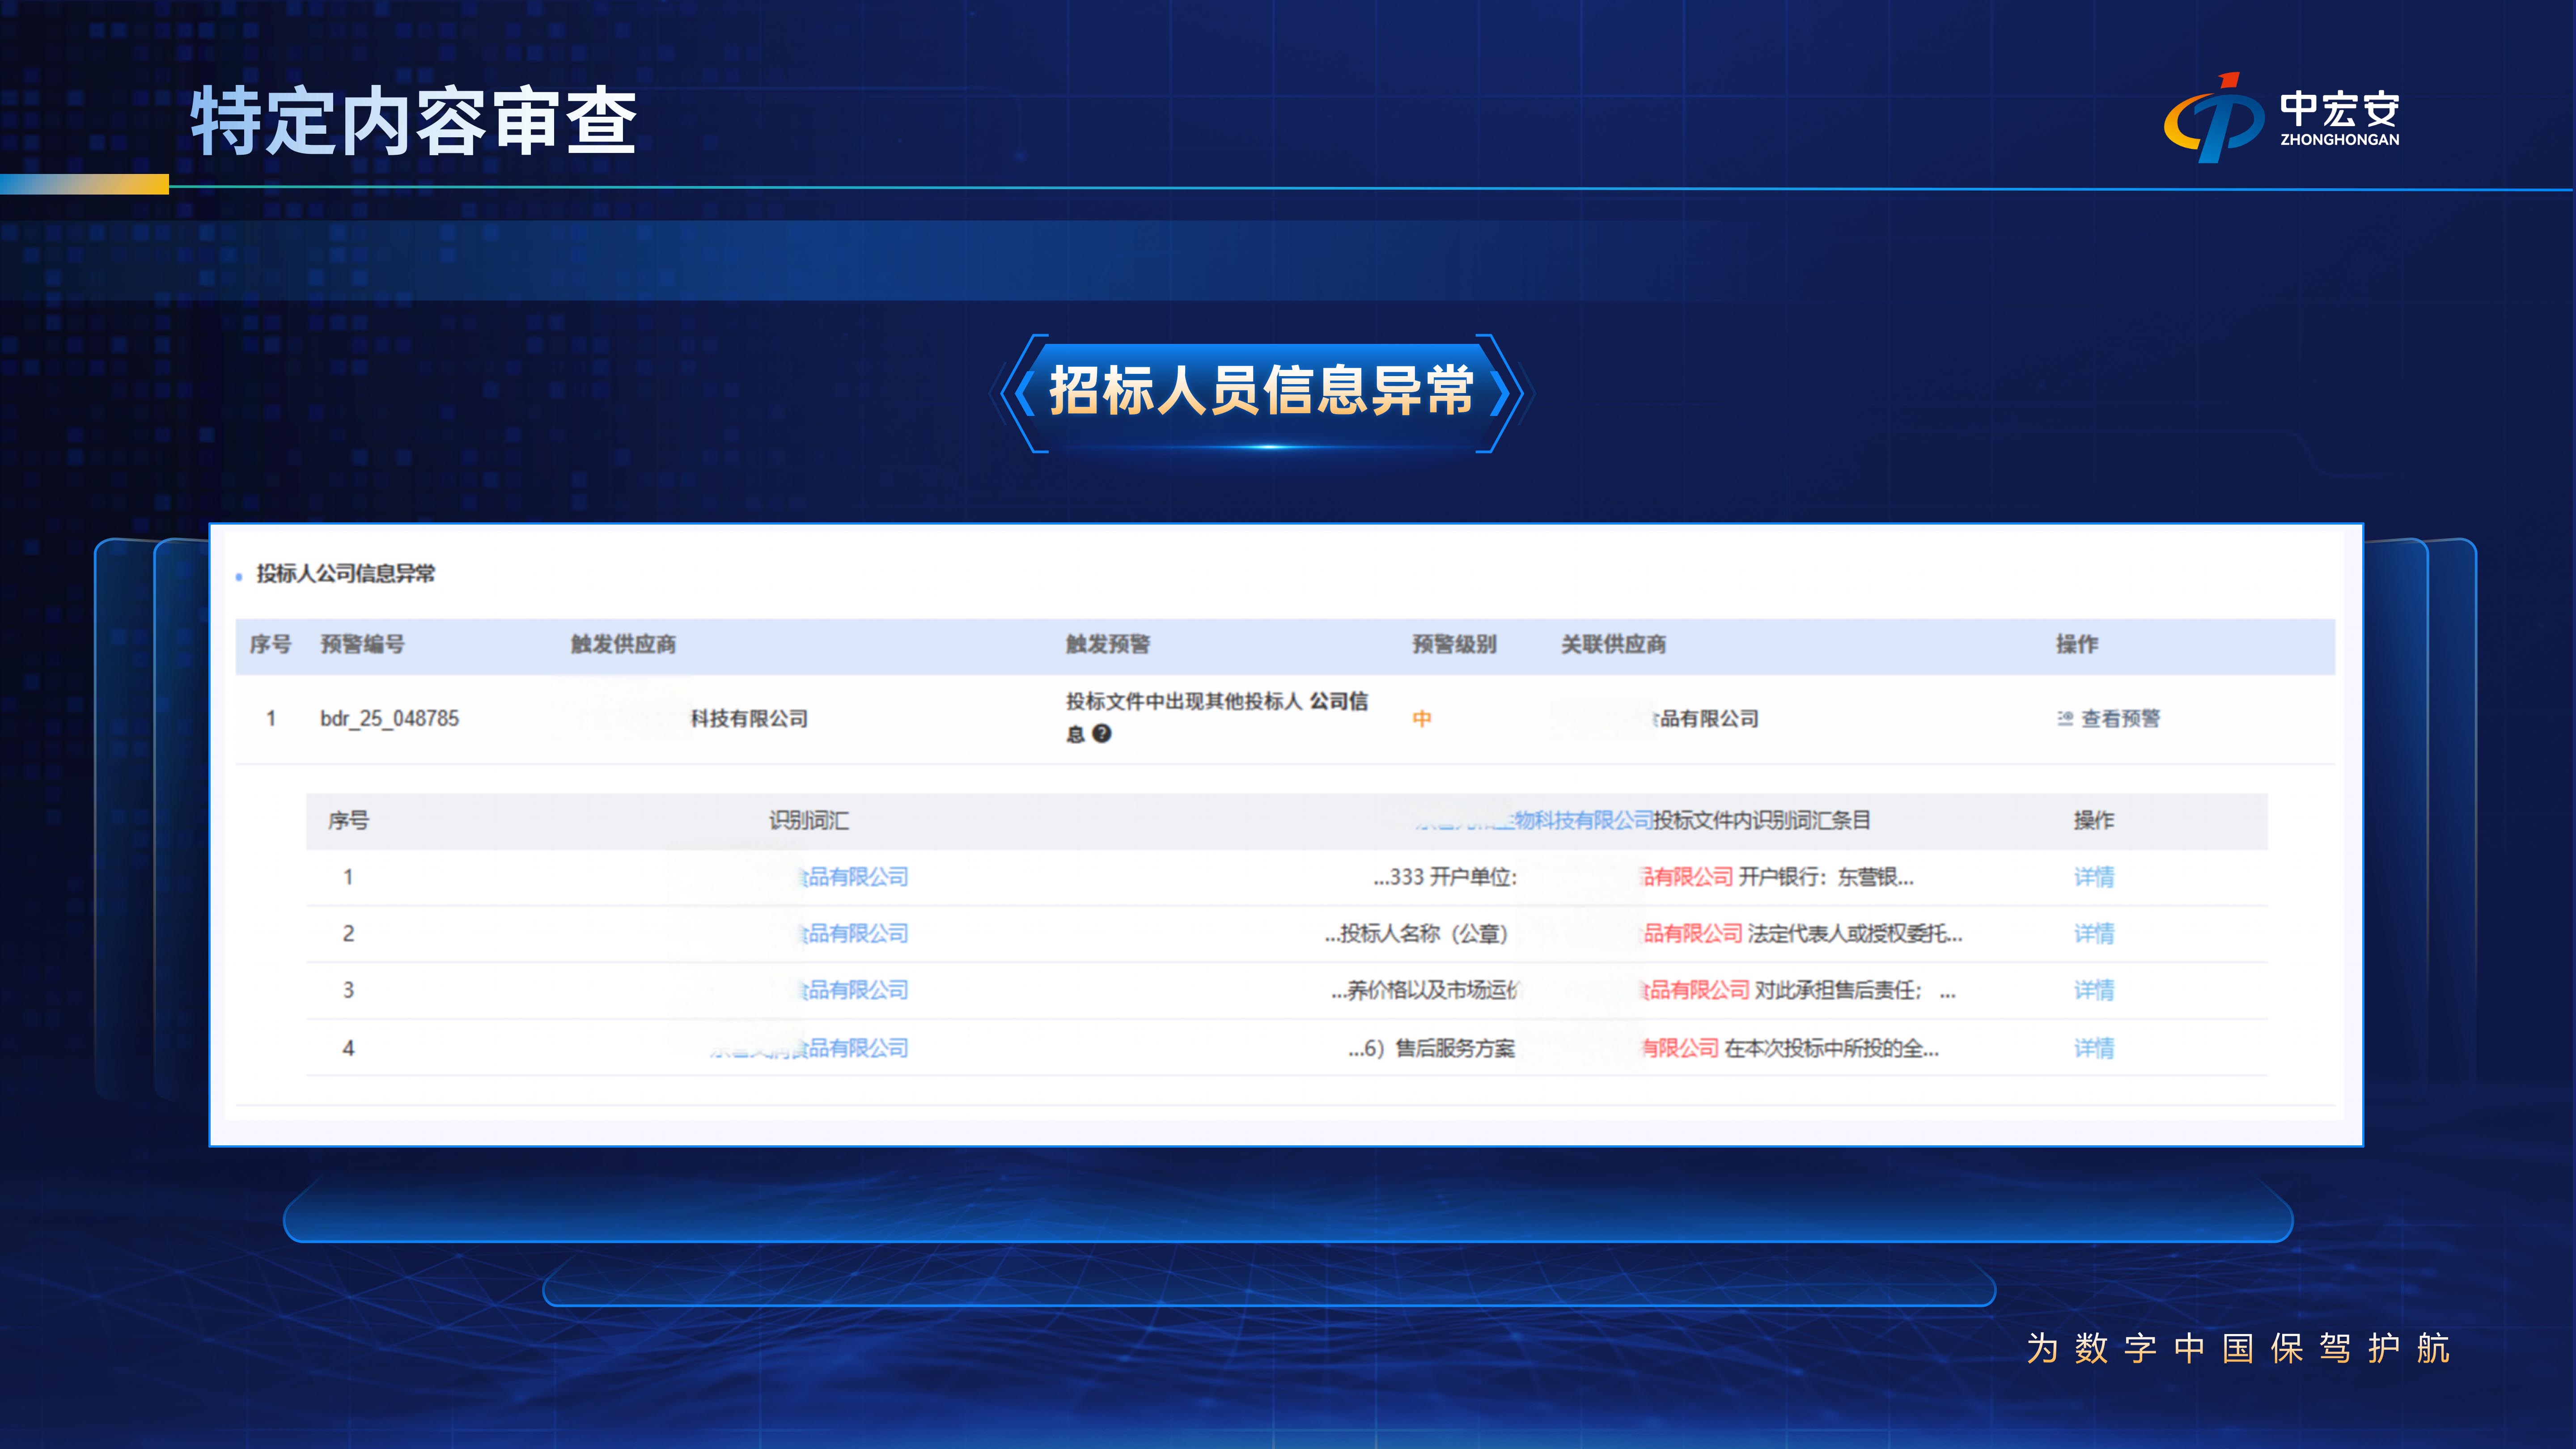Click the 操作 header in the sub-table
Screen dimensions: 2576x1449
[2094, 820]
